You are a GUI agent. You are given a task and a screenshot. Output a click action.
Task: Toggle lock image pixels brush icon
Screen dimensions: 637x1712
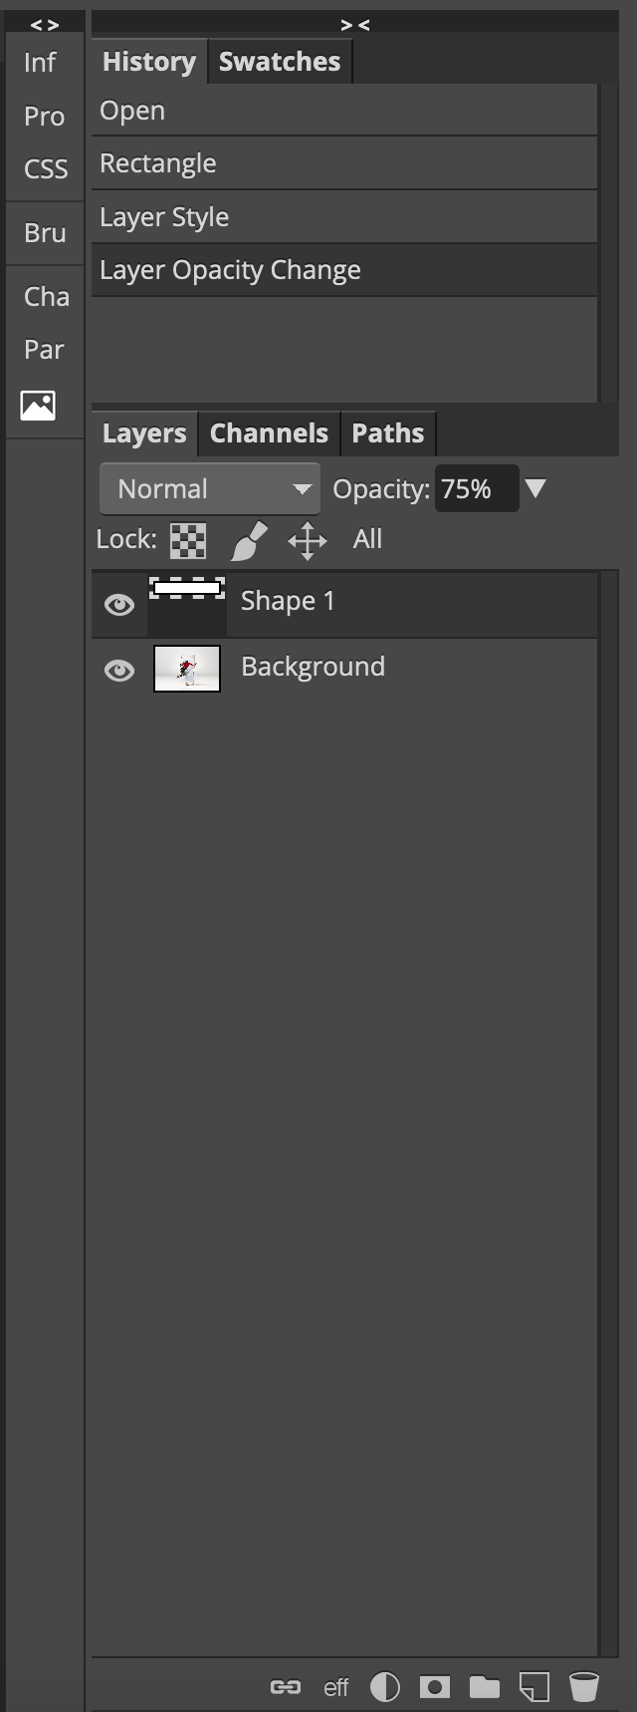tap(249, 541)
